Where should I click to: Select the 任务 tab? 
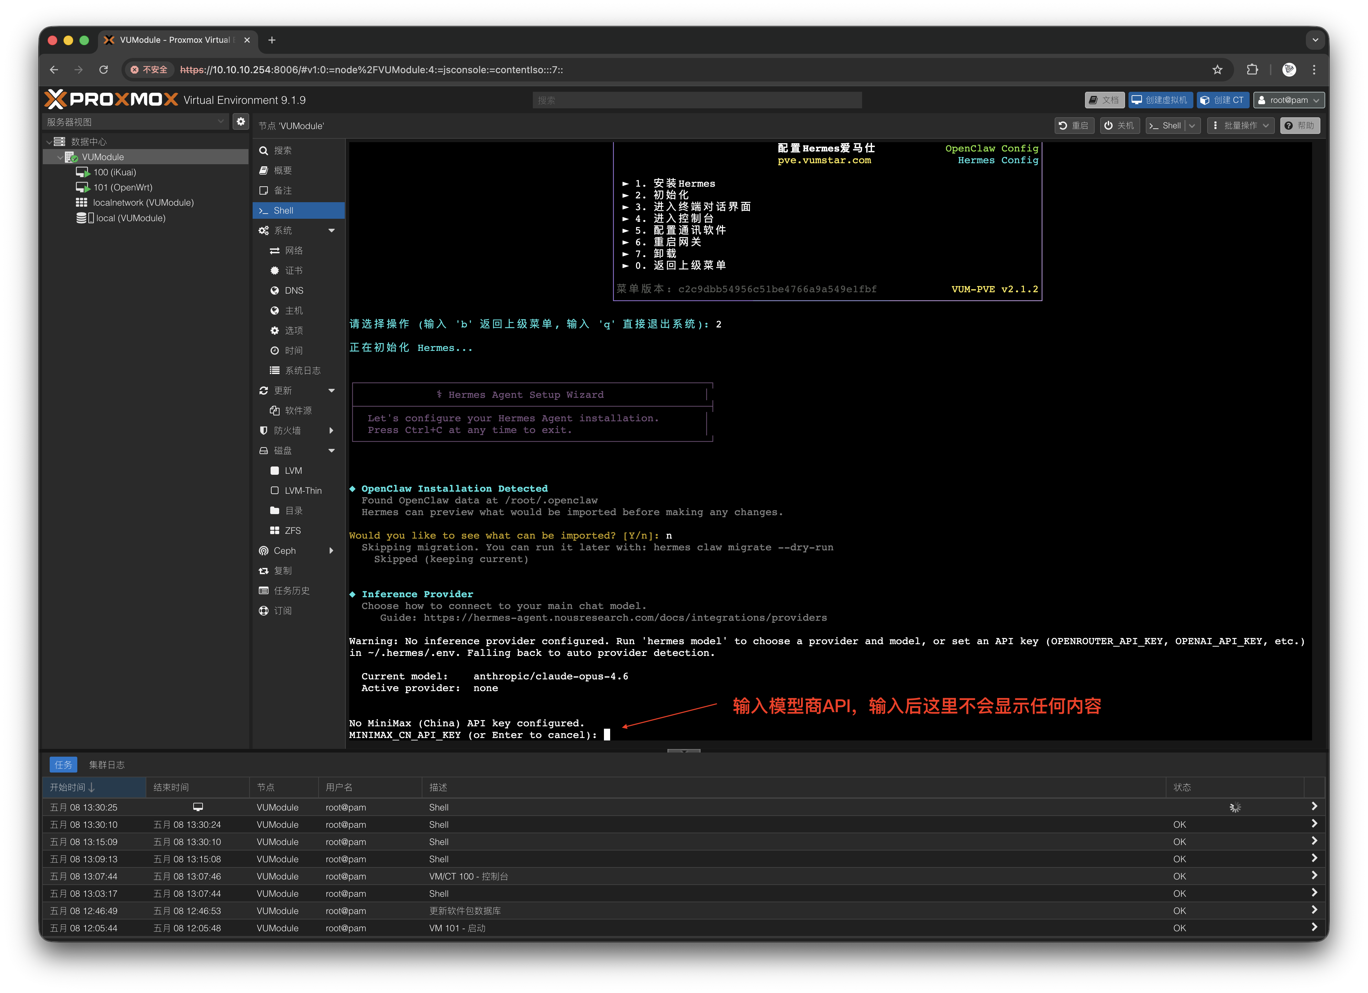(x=63, y=765)
